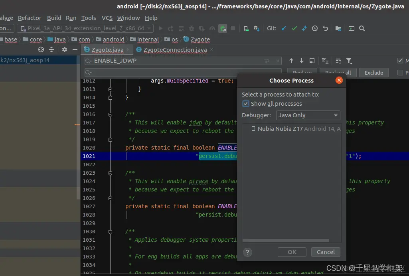
Task: Click the Debug bug icon
Action: tap(192, 28)
